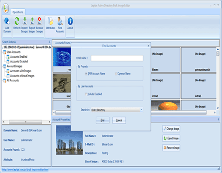Select Common Name radio button
Screen dimensions: 222x173
click(x=116, y=73)
